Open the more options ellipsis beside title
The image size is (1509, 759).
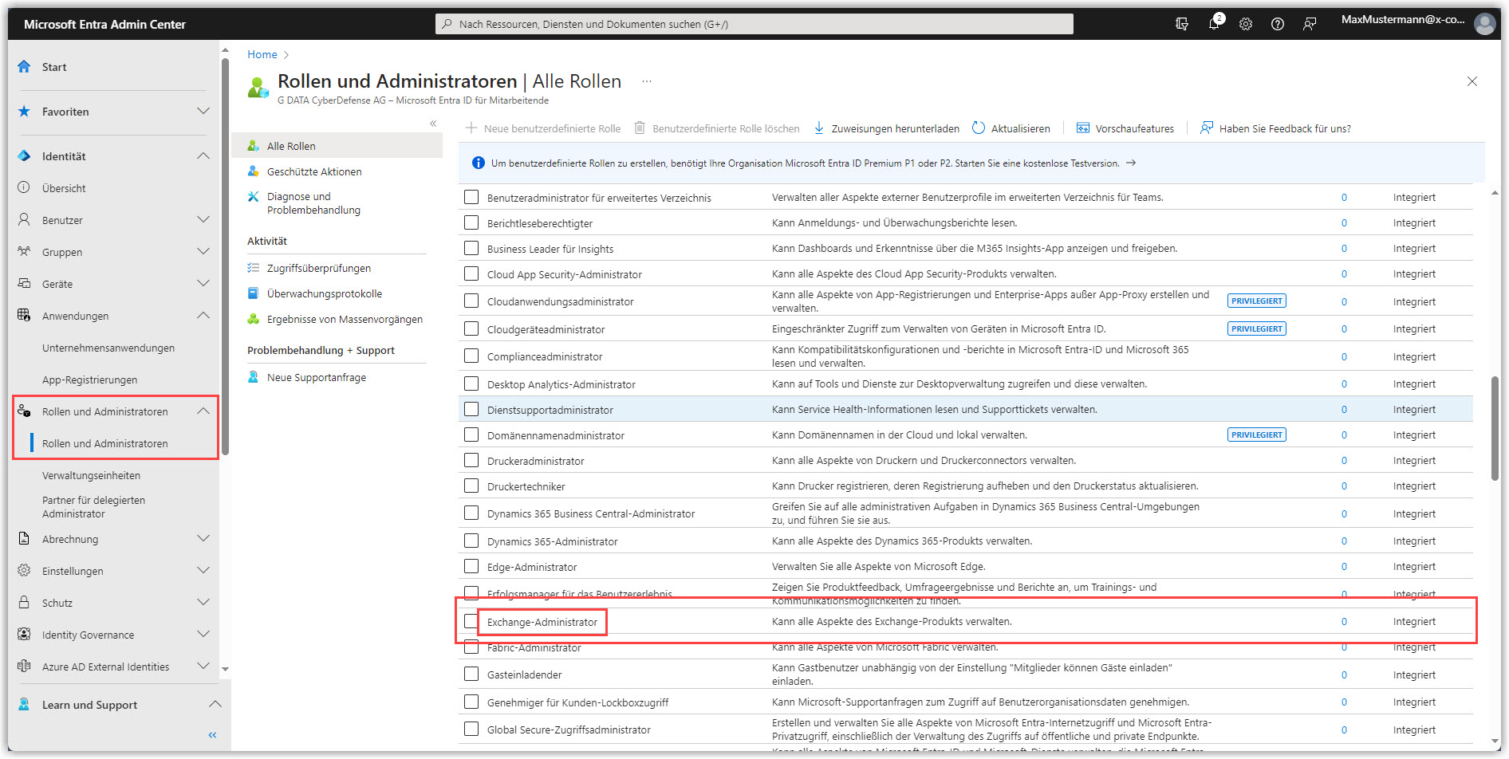(647, 81)
